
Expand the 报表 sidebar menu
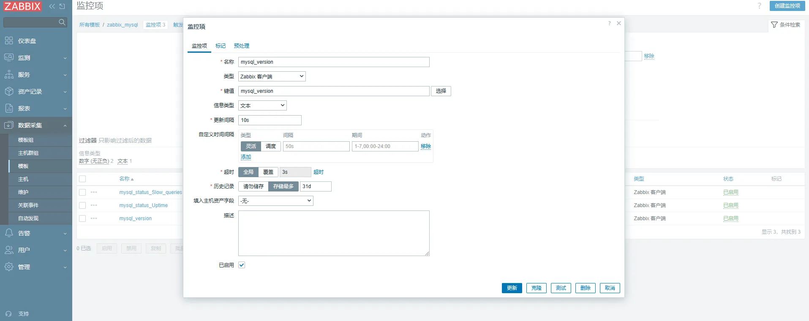65,109
